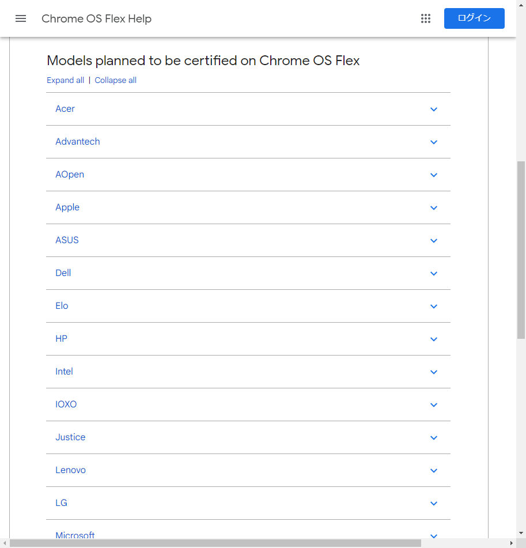Click the Elo section title
Image resolution: width=526 pixels, height=548 pixels.
pyautogui.click(x=62, y=306)
